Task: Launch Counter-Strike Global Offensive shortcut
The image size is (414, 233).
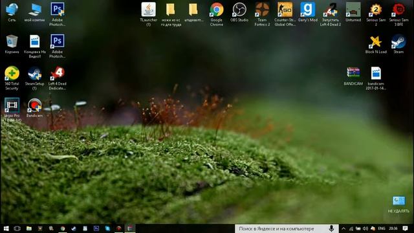Action: 285,14
